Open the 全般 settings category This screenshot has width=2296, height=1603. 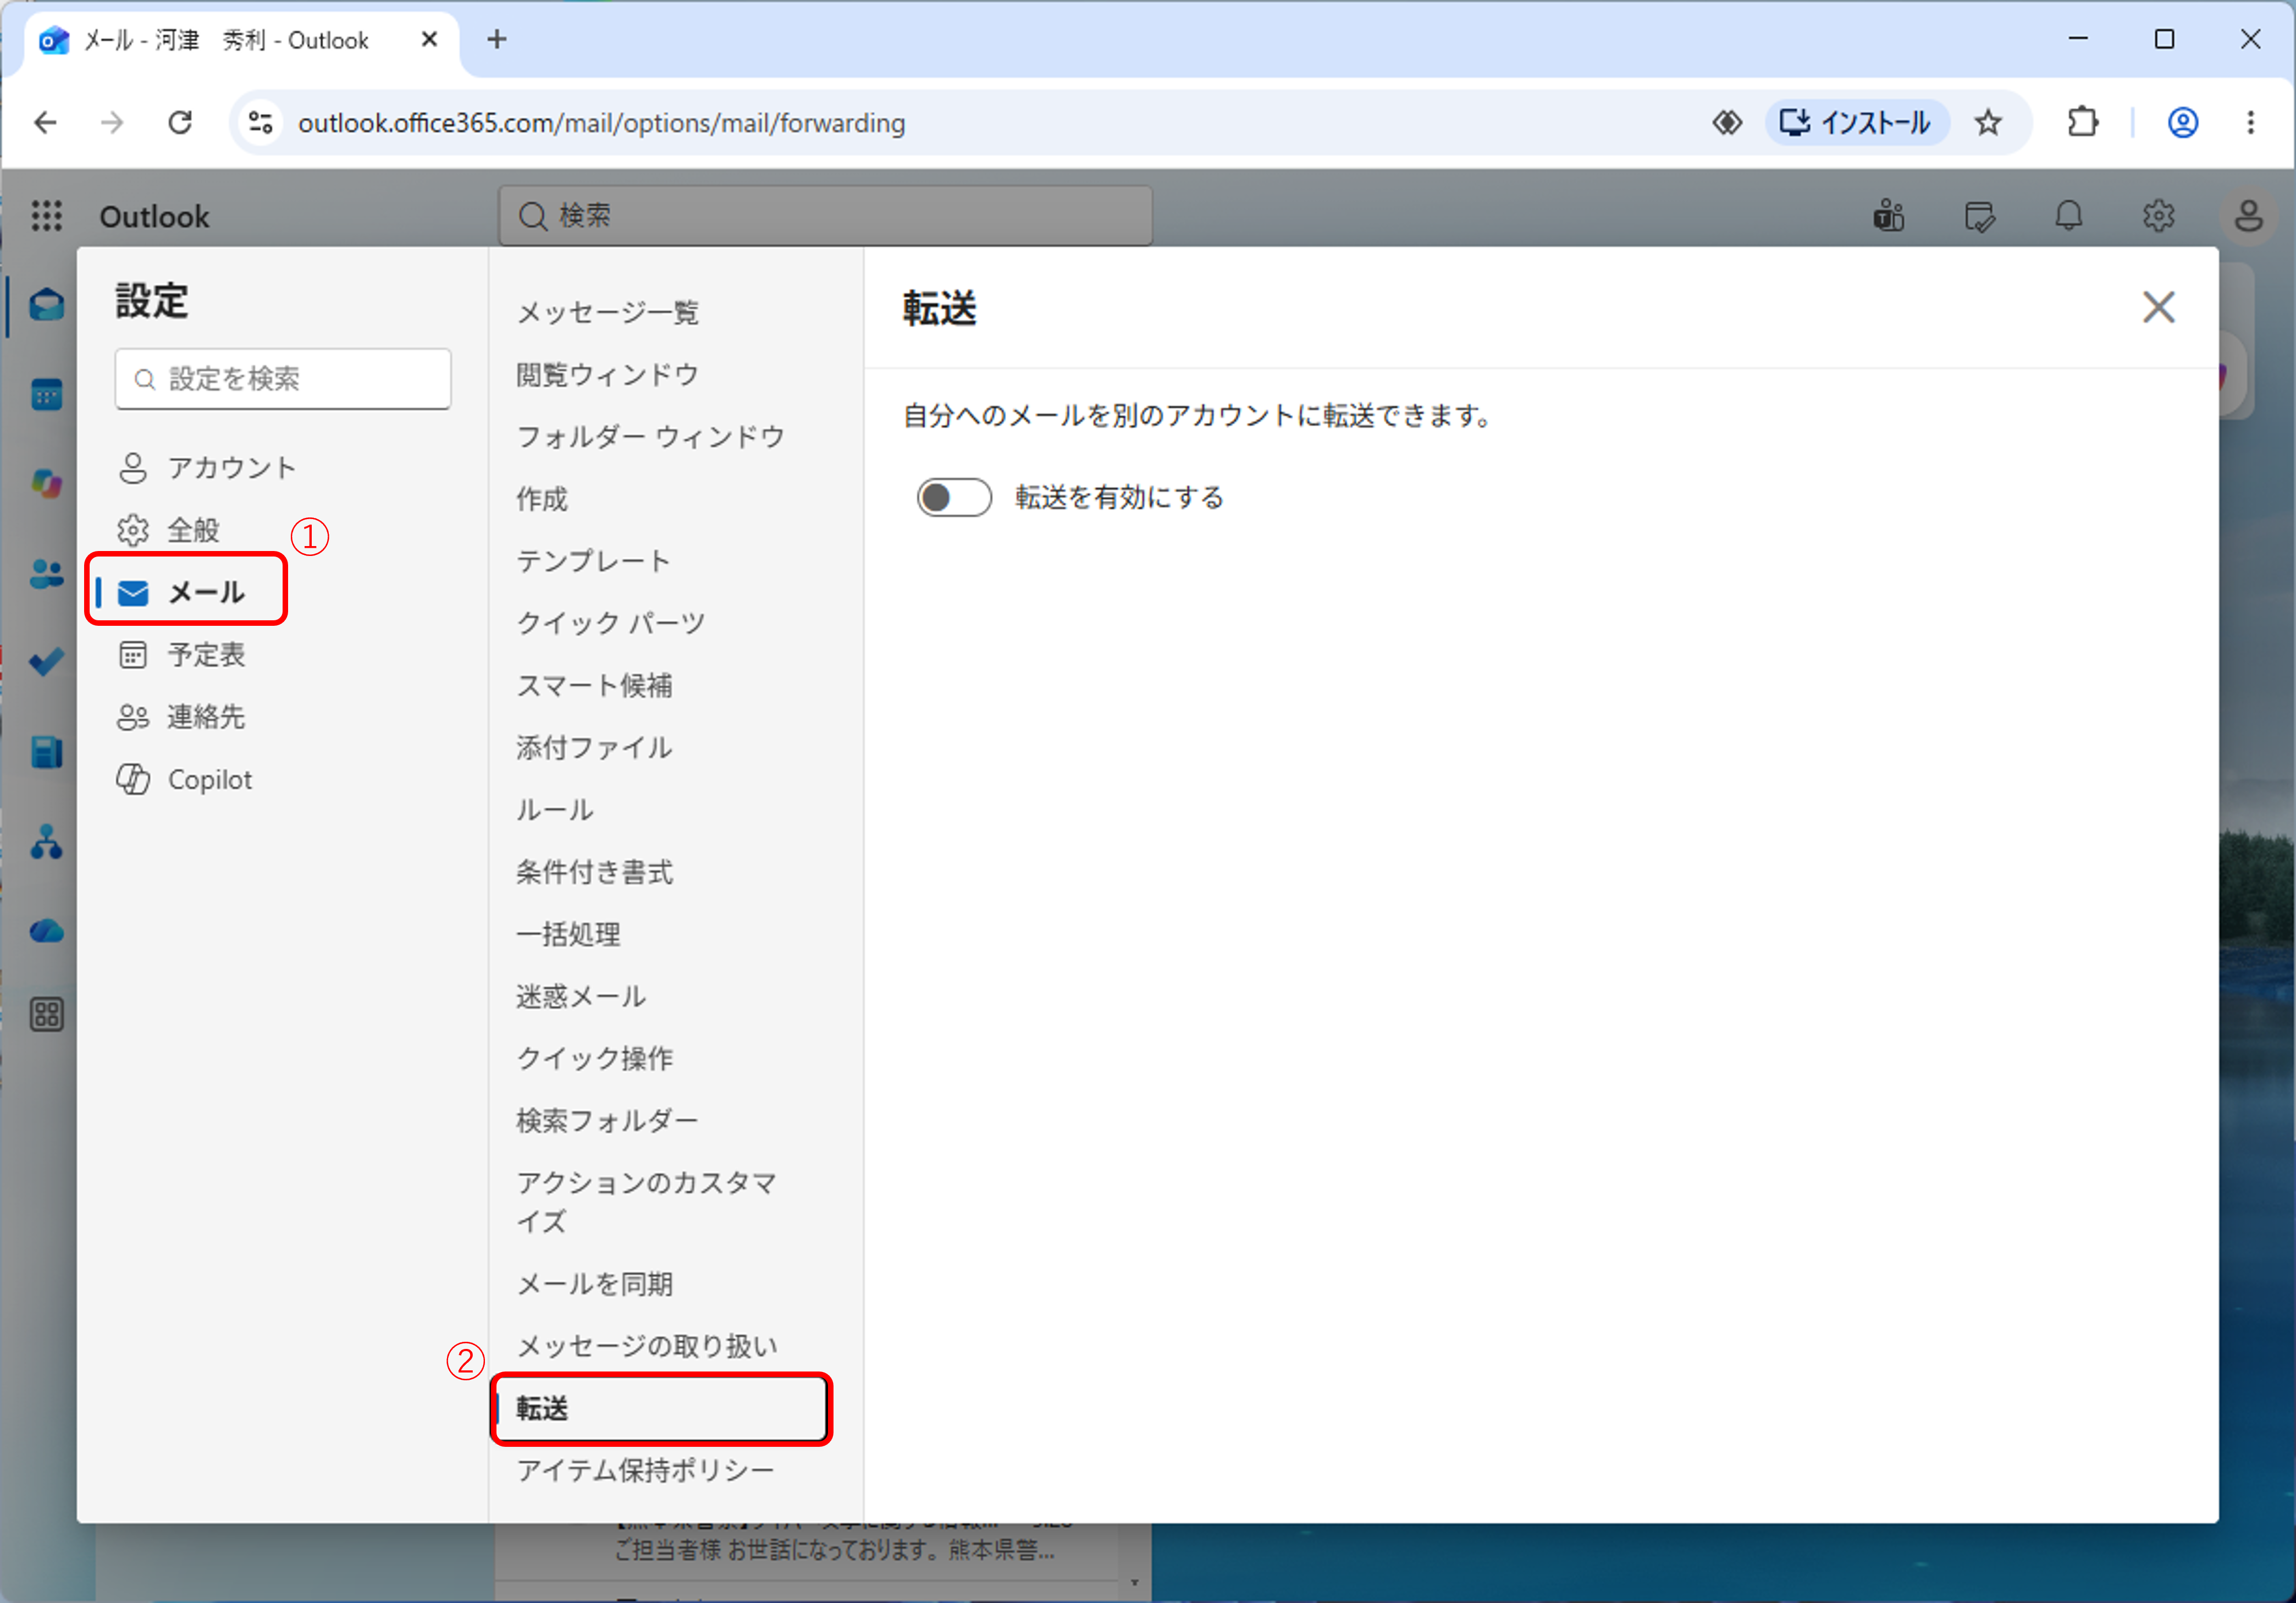click(192, 530)
